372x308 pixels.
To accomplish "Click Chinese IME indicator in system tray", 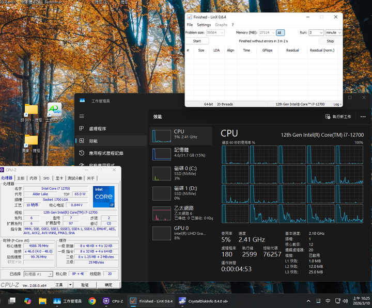I will (328, 301).
